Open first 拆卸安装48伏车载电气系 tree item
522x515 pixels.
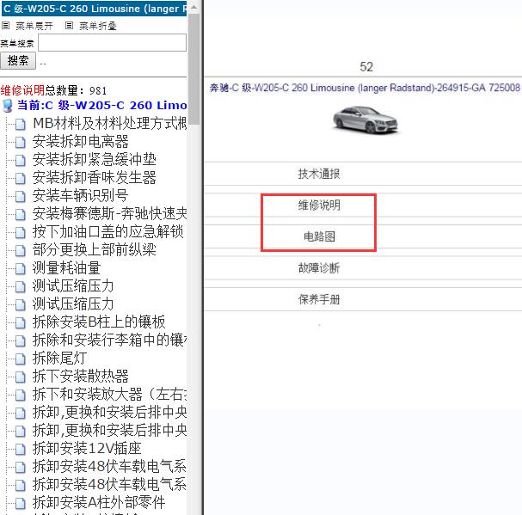point(110,466)
